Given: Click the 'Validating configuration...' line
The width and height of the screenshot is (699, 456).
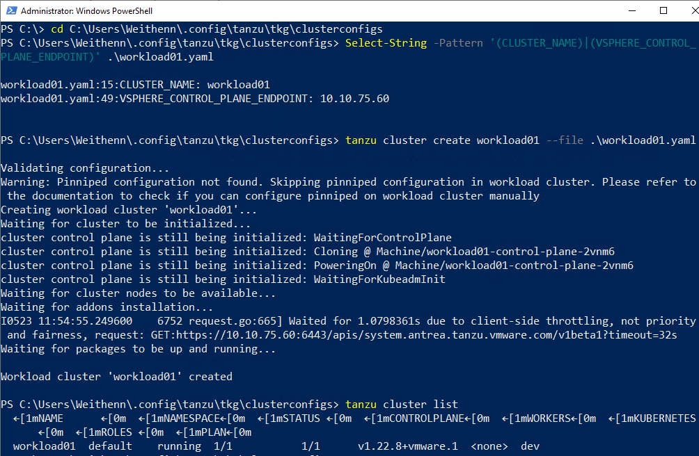Looking at the screenshot, I should click(x=85, y=168).
